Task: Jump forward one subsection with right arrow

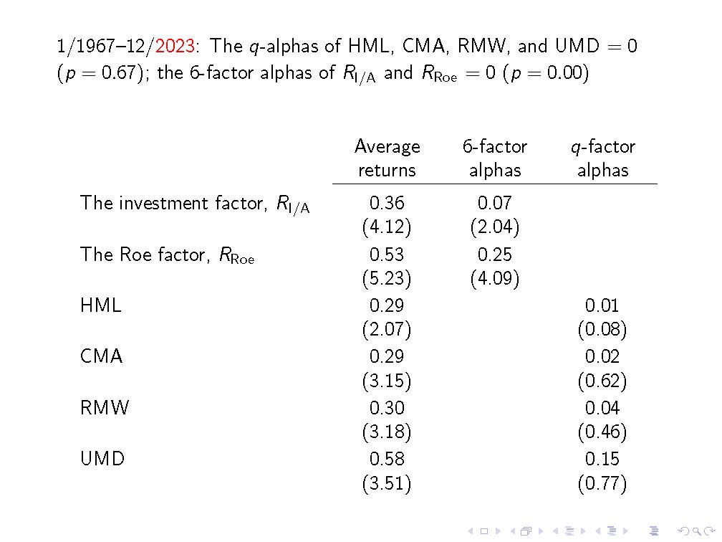Action: (x=582, y=531)
